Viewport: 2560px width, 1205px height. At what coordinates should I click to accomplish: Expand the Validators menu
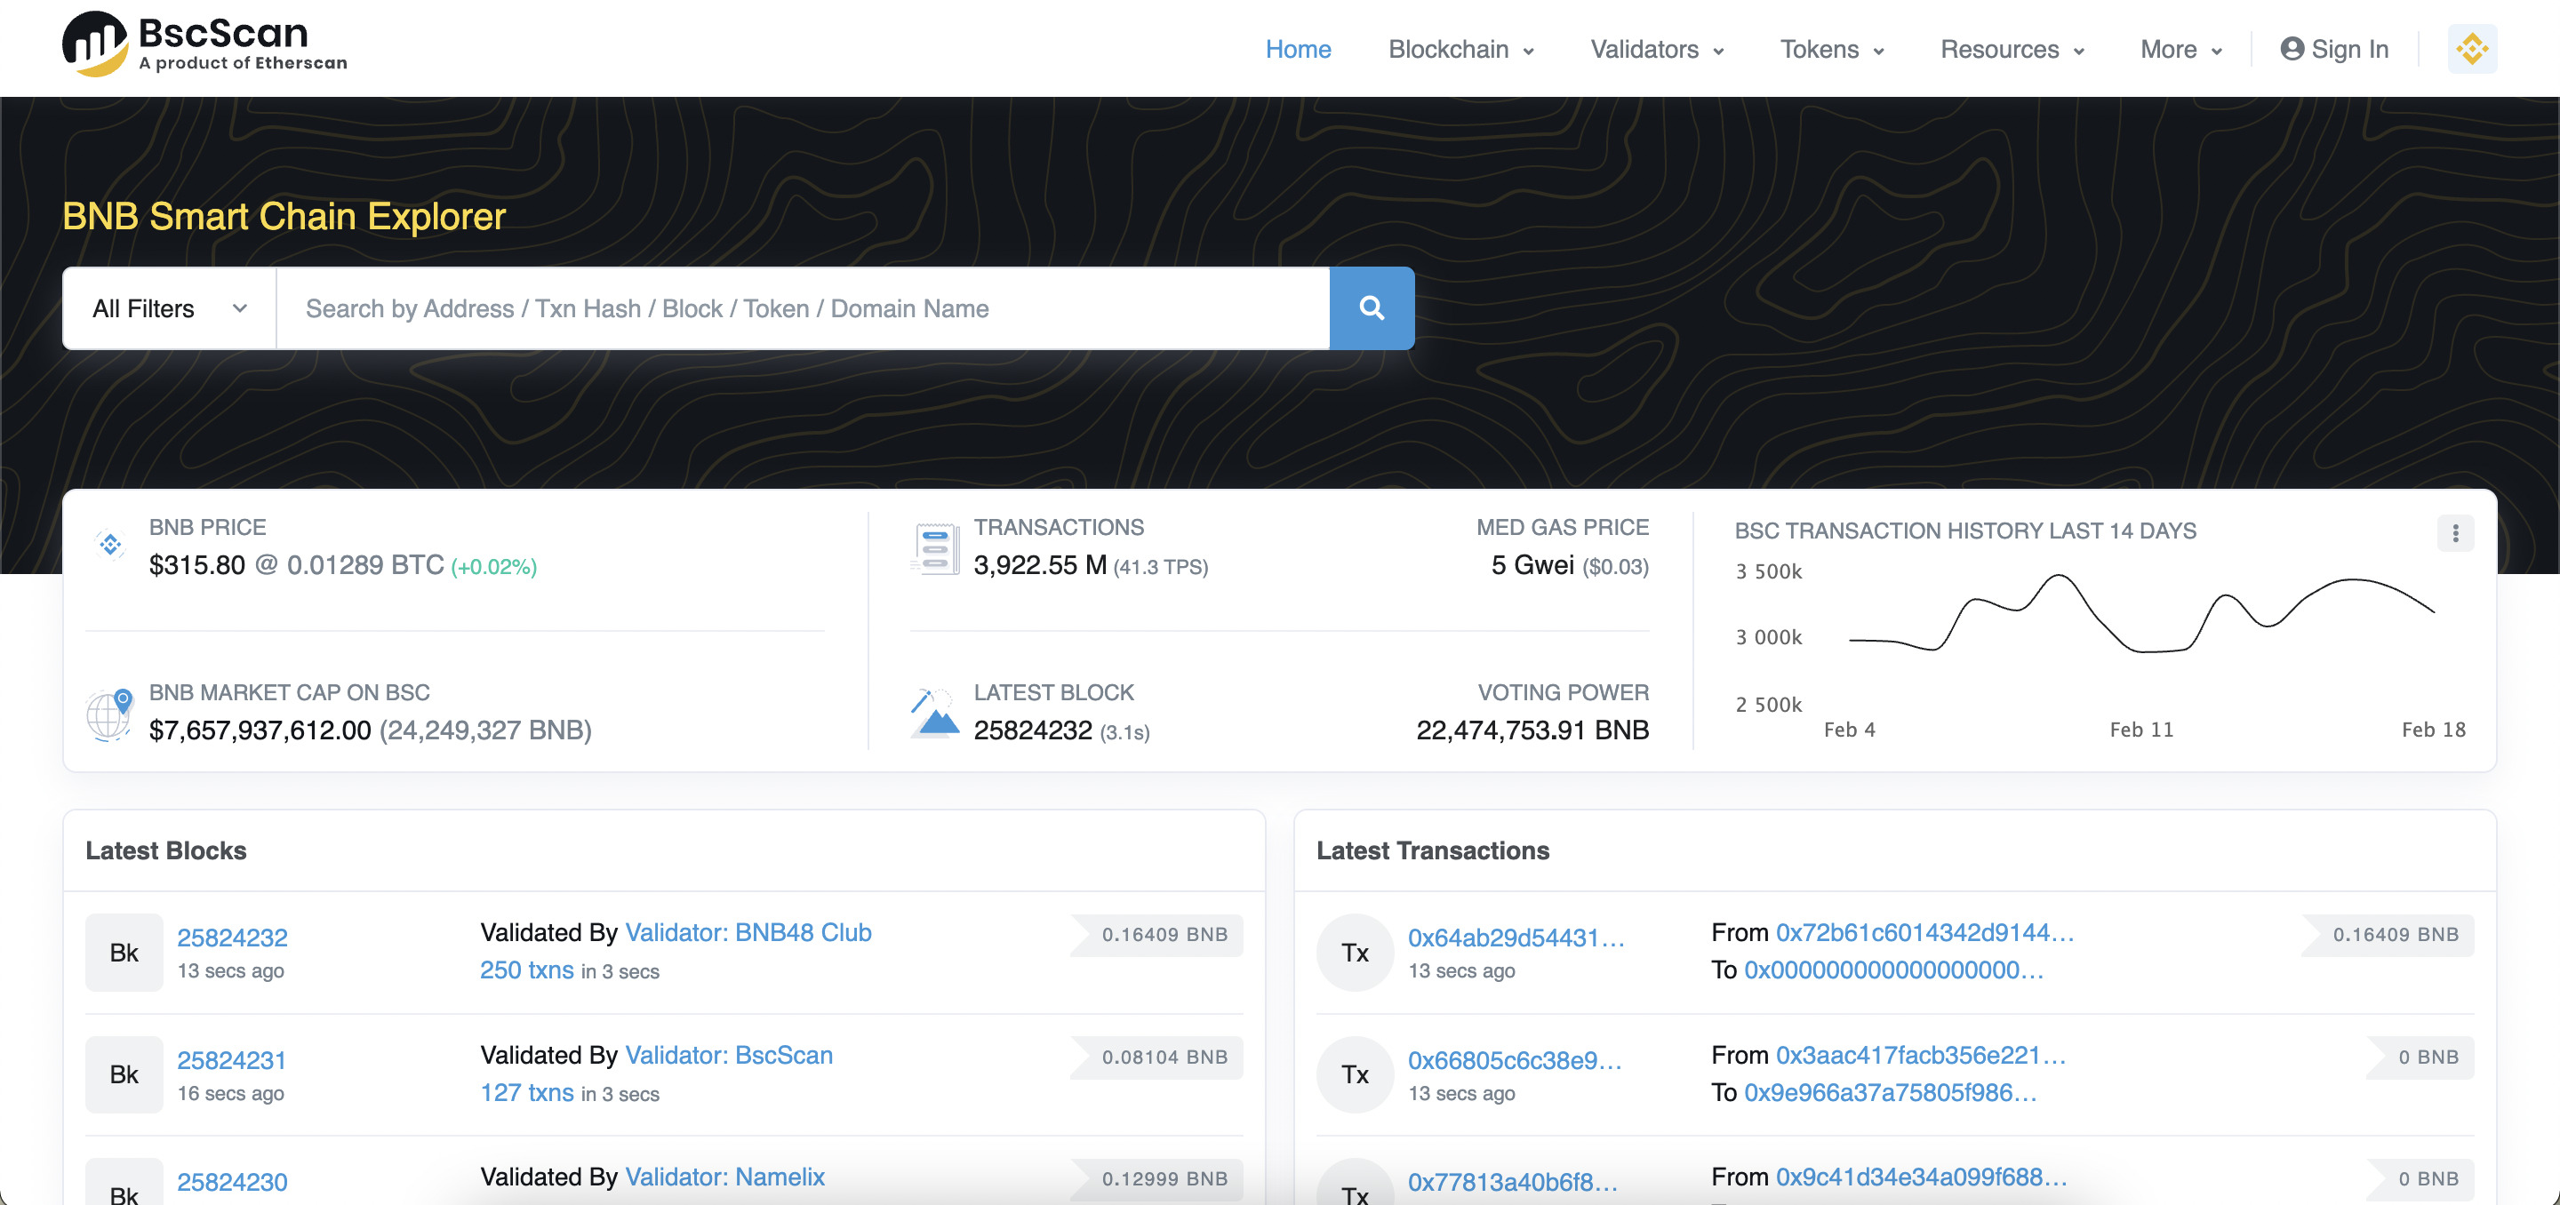[x=1657, y=50]
